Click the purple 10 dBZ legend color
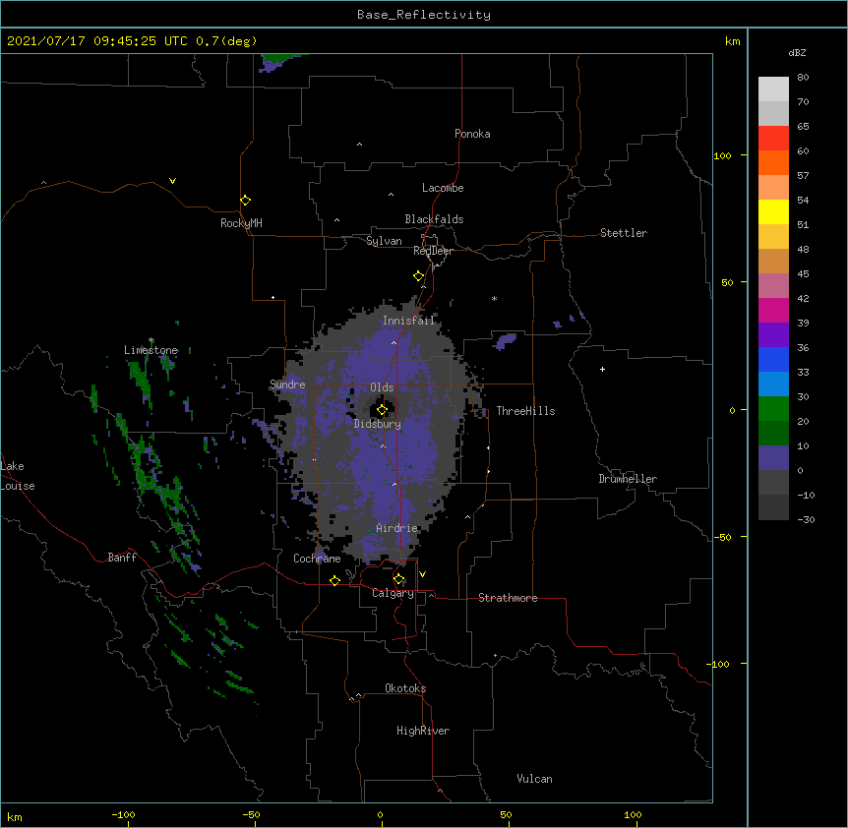This screenshot has height=828, width=848. tap(773, 458)
